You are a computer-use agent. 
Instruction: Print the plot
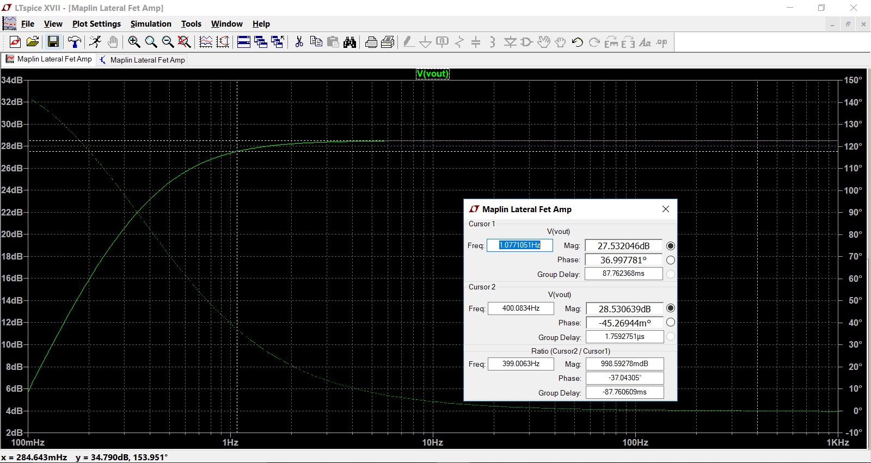pyautogui.click(x=371, y=42)
